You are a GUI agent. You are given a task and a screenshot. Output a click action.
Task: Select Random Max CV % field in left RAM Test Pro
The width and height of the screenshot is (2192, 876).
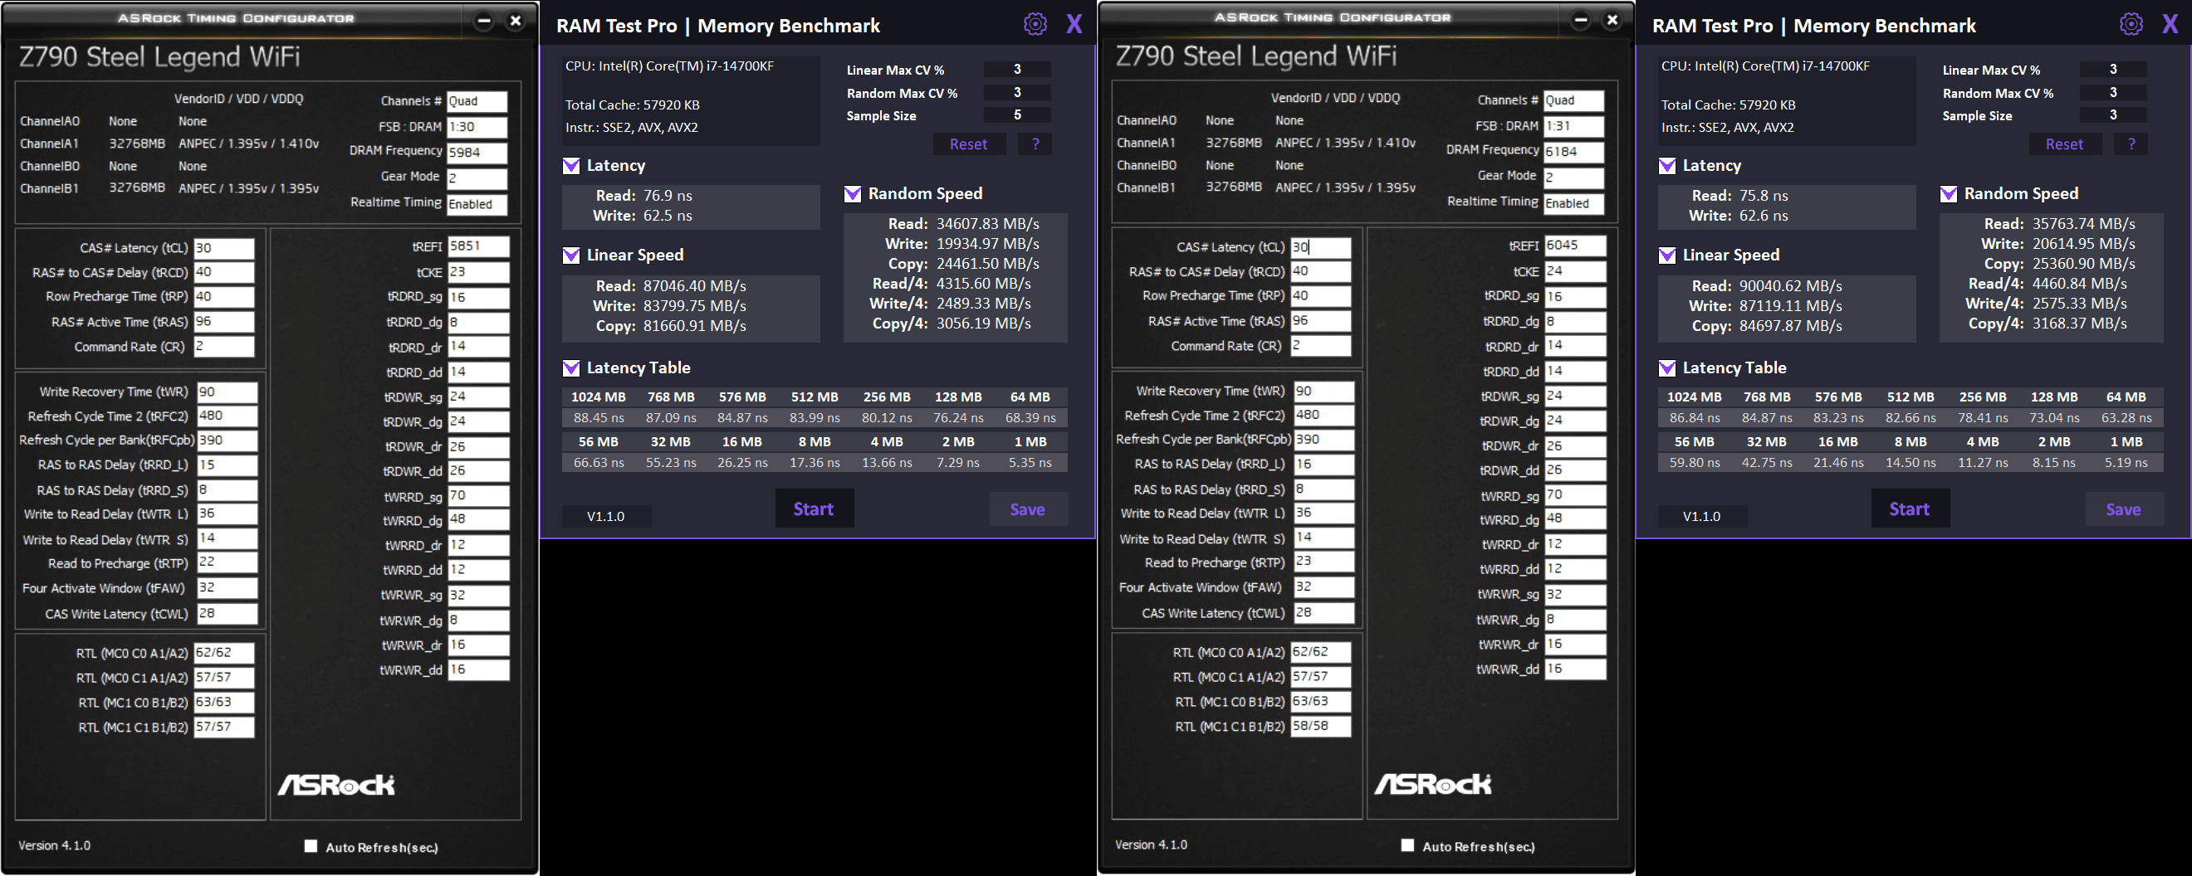click(x=1017, y=92)
